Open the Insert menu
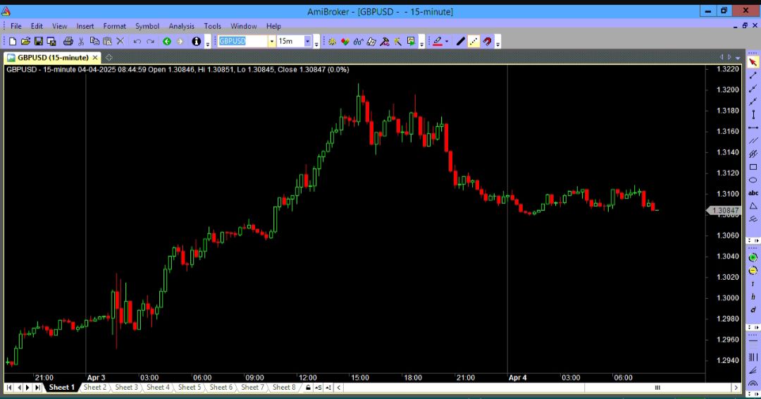 (x=85, y=26)
